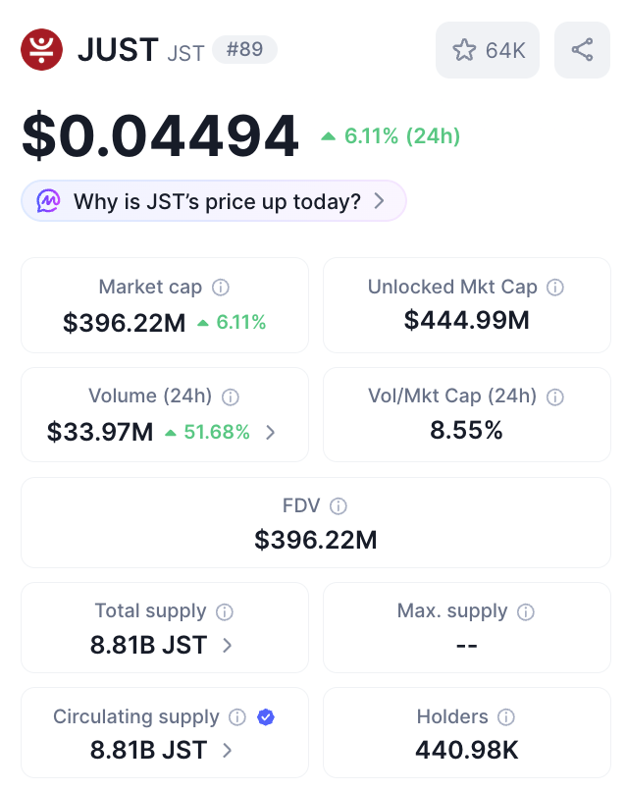Open 'Why is JST's price up today?'
The width and height of the screenshot is (626, 791).
pos(215,201)
